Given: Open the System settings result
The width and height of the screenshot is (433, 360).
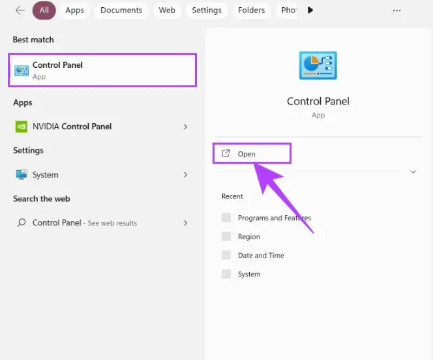Looking at the screenshot, I should pos(102,175).
